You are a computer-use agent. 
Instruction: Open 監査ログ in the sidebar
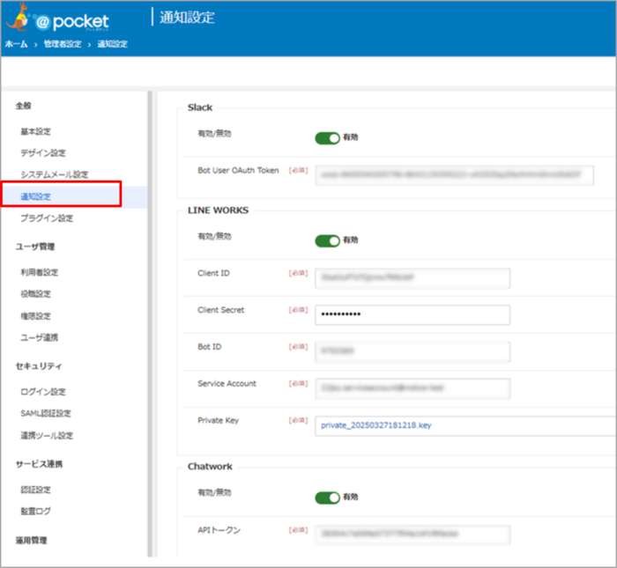[36, 512]
